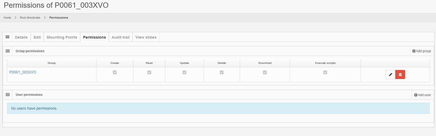
Task: Open the View slides tab
Action: 146,37
